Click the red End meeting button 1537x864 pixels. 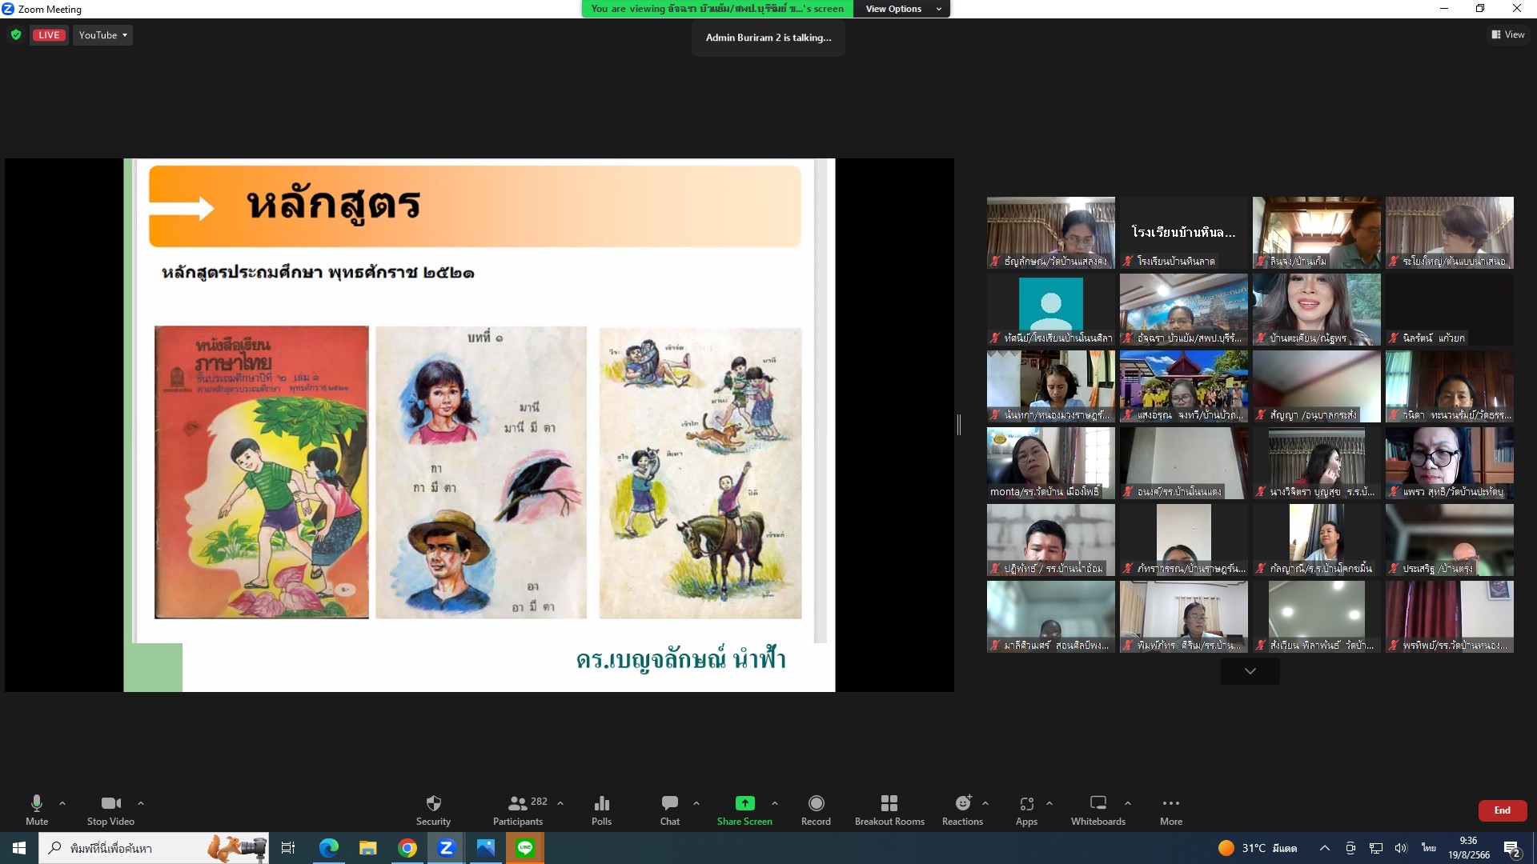[1503, 810]
